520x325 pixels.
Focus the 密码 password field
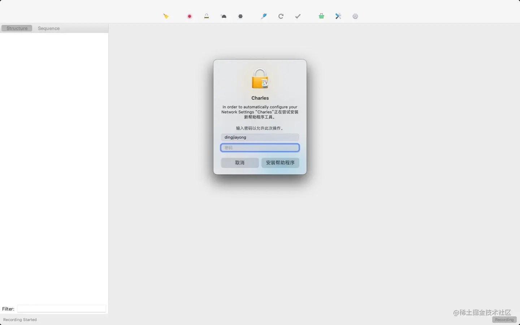[260, 148]
